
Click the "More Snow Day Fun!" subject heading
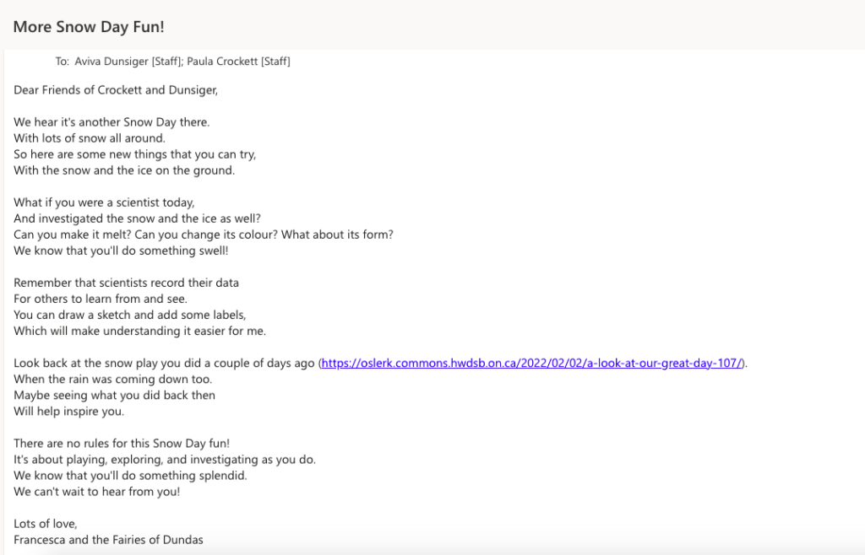click(x=89, y=27)
